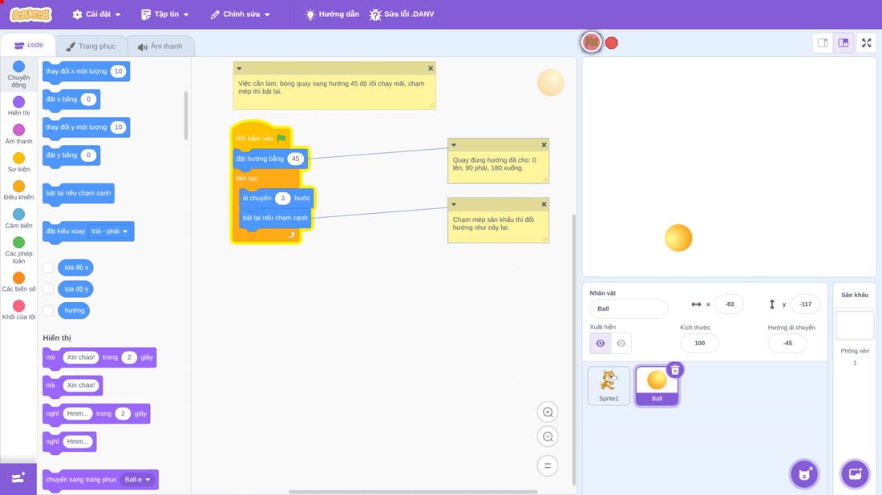This screenshot has height=495, width=882.
Task: Tick the 'tọa độ x' reporter checkbox
Action: (x=48, y=268)
